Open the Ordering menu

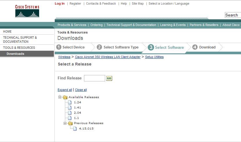(96, 25)
